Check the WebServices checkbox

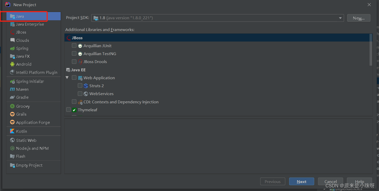pyautogui.click(x=80, y=94)
